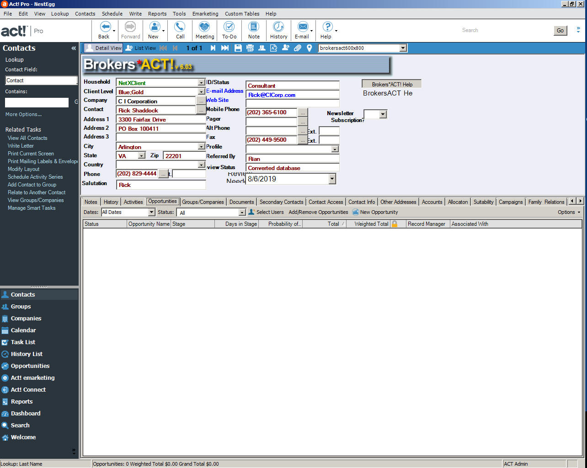Click the two-people contacts icon in navigation bar

click(x=262, y=48)
